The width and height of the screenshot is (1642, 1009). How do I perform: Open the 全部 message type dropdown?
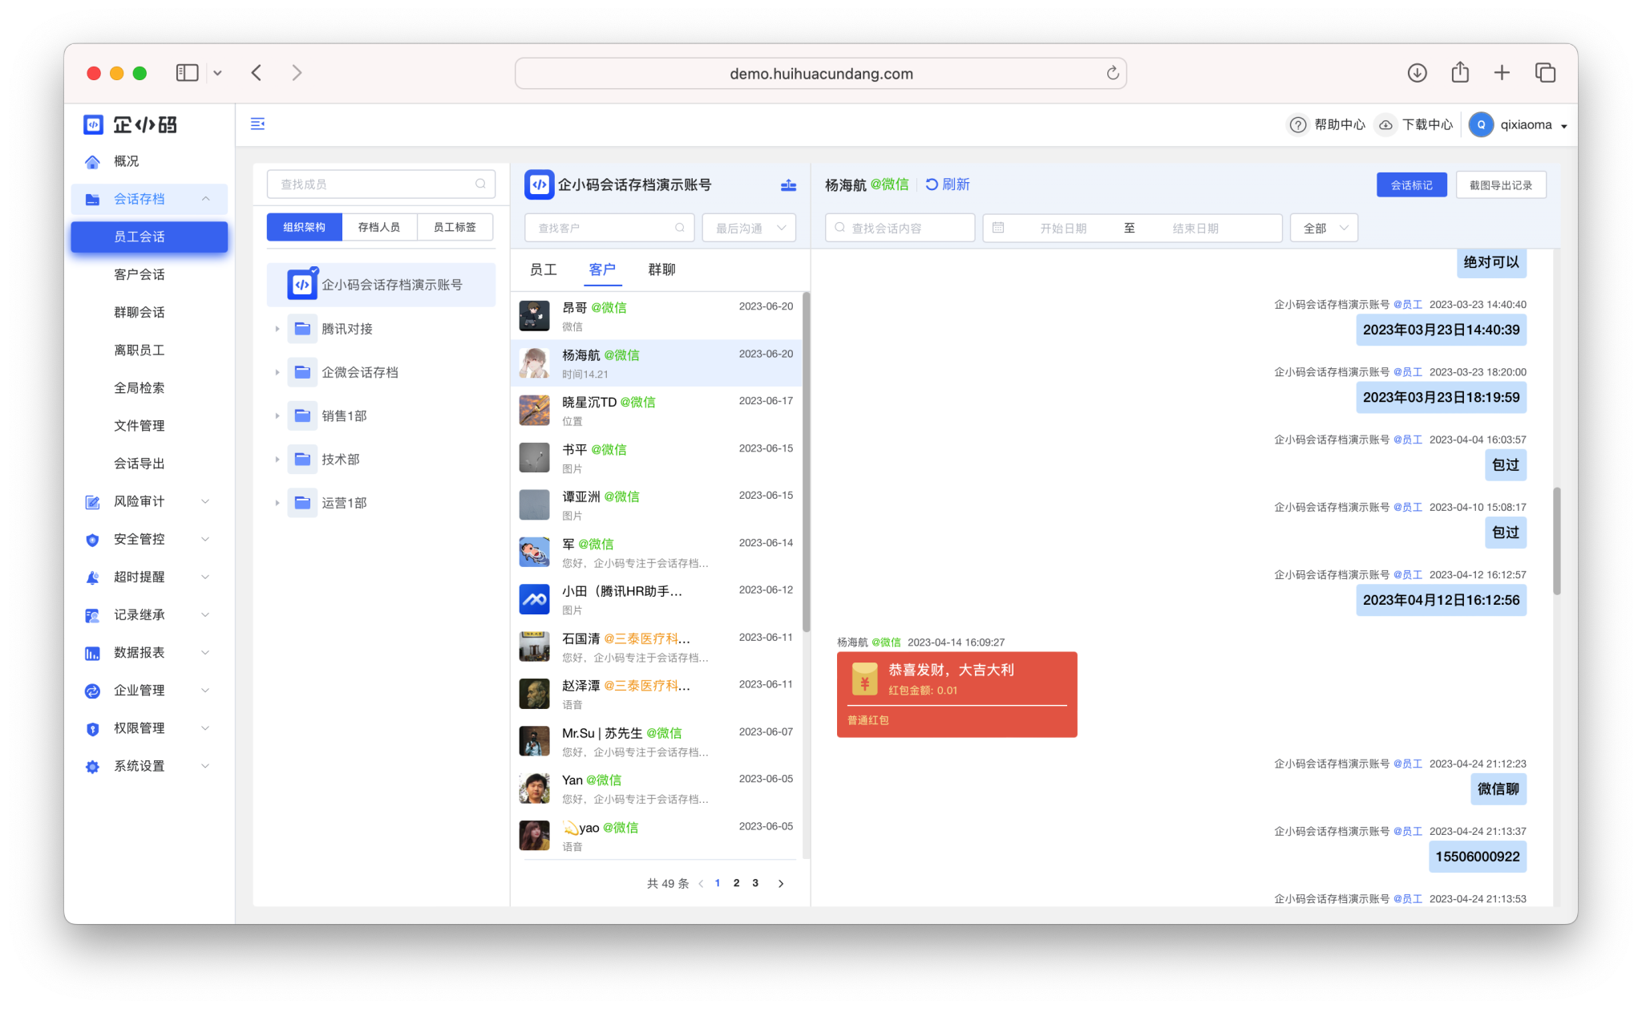[x=1324, y=228]
